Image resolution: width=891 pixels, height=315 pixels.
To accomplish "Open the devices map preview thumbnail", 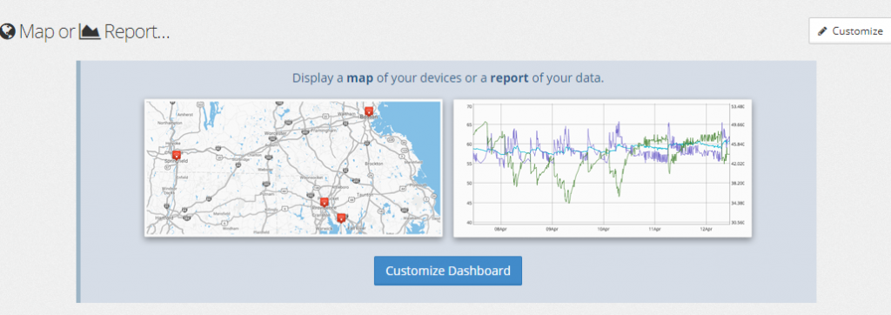I will (x=293, y=168).
